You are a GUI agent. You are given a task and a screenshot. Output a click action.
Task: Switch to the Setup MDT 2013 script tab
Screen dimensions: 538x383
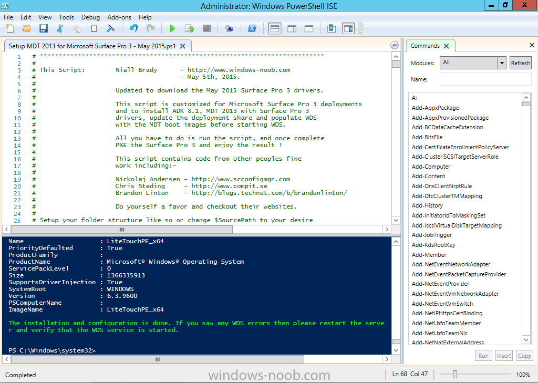click(92, 46)
